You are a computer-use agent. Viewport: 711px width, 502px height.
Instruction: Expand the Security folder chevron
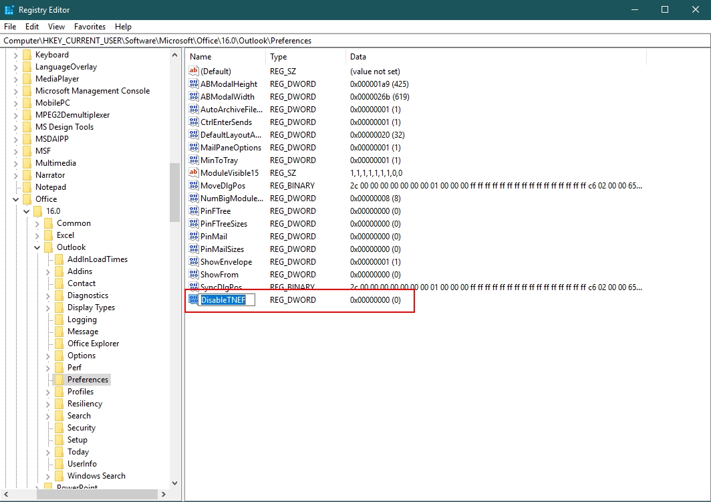(x=48, y=428)
